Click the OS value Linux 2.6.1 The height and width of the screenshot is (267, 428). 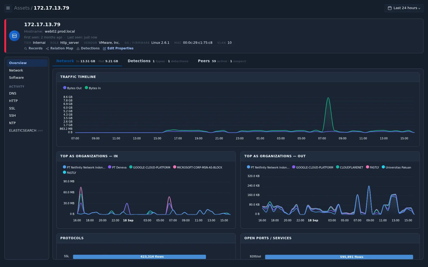point(160,43)
